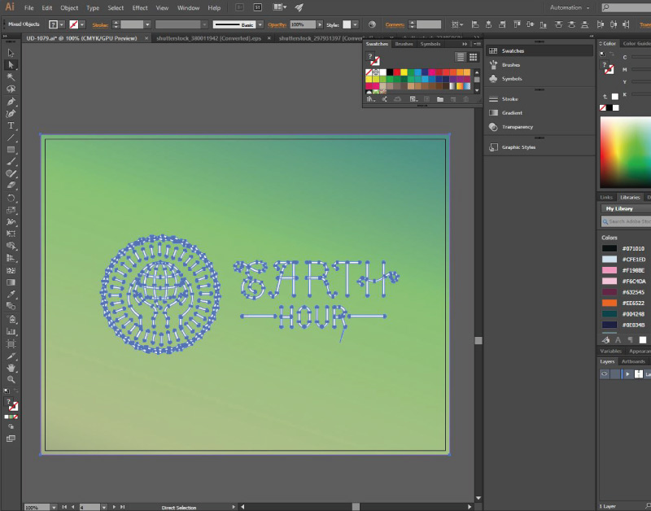651x511 pixels.
Task: Open the File menu
Action: [28, 8]
